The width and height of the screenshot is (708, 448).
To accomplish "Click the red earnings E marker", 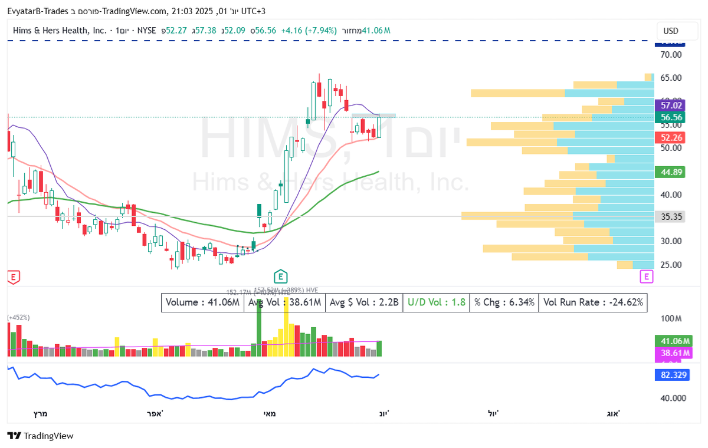I will click(x=13, y=276).
